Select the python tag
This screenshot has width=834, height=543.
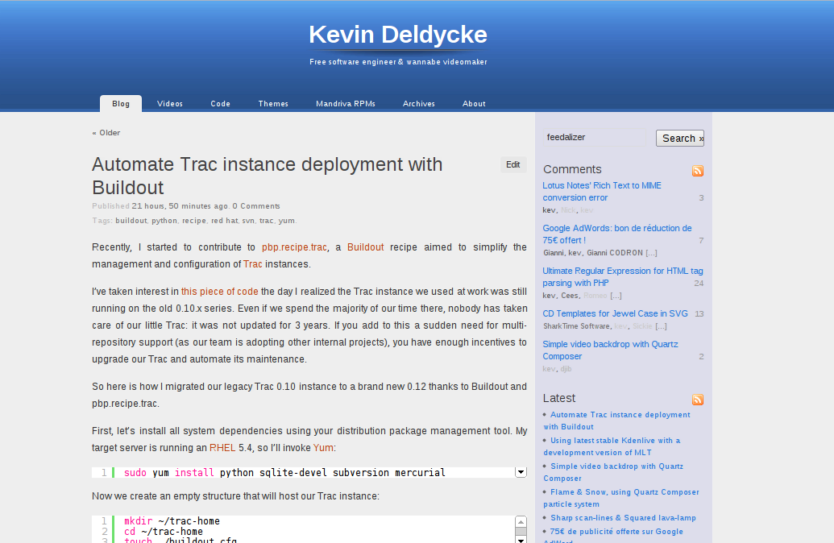pos(164,221)
